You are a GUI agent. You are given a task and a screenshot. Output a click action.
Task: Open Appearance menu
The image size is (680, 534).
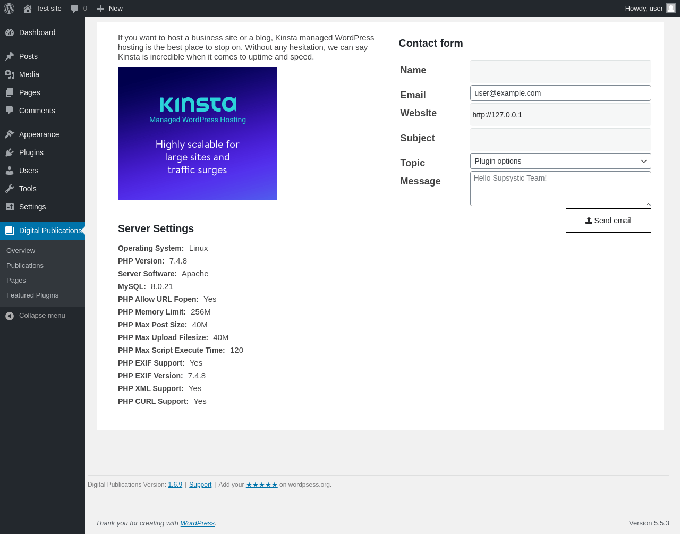pyautogui.click(x=42, y=134)
